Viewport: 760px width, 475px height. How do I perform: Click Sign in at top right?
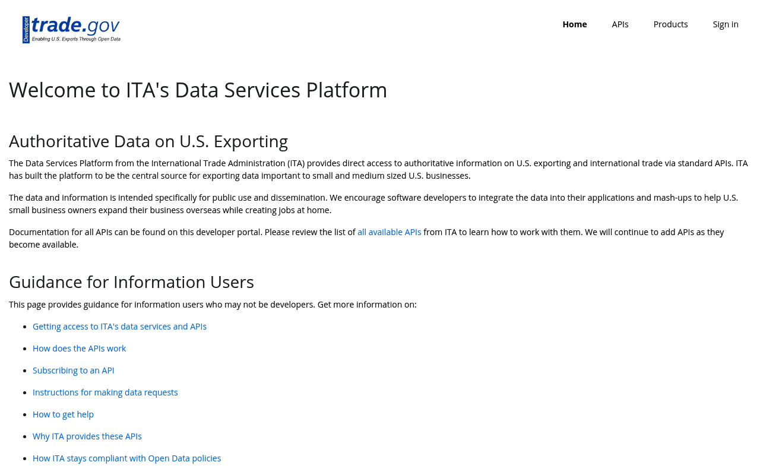pyautogui.click(x=726, y=24)
